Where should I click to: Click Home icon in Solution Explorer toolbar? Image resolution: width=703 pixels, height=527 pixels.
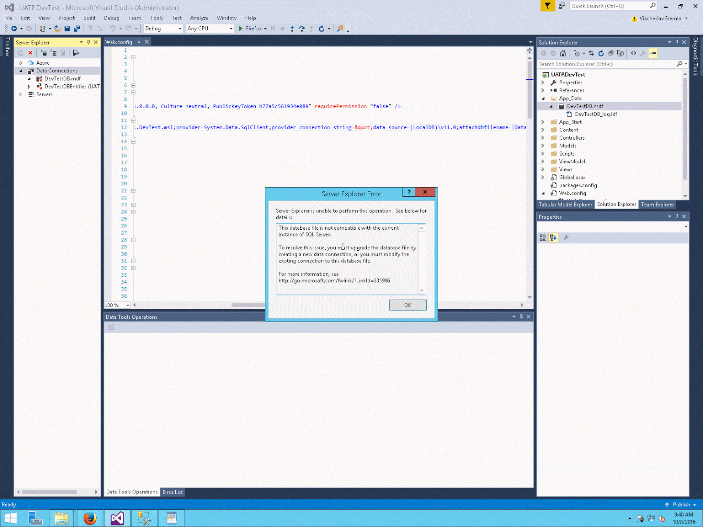click(x=563, y=53)
